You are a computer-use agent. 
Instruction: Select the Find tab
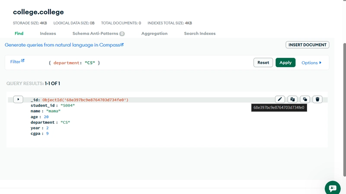click(x=19, y=33)
